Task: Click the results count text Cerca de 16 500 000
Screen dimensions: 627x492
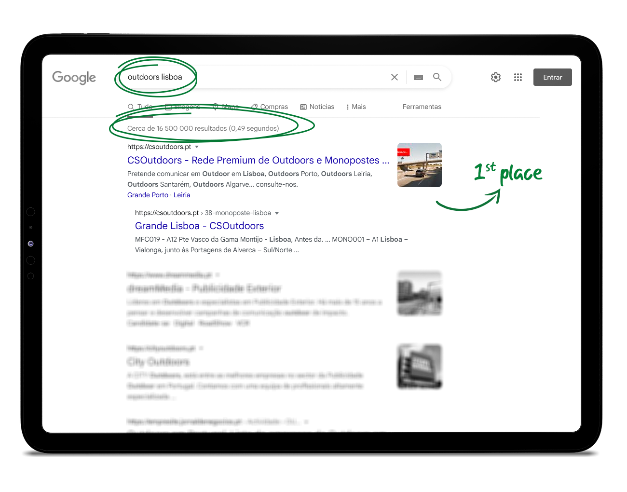Action: point(203,128)
